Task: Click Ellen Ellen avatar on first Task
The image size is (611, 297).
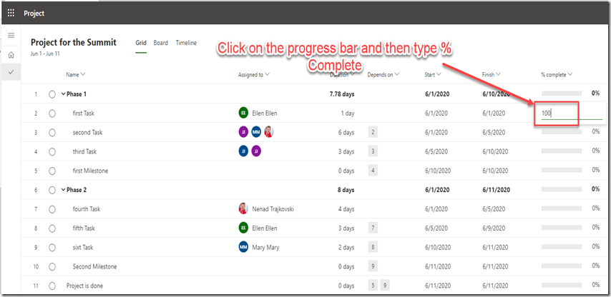Action: tap(243, 113)
